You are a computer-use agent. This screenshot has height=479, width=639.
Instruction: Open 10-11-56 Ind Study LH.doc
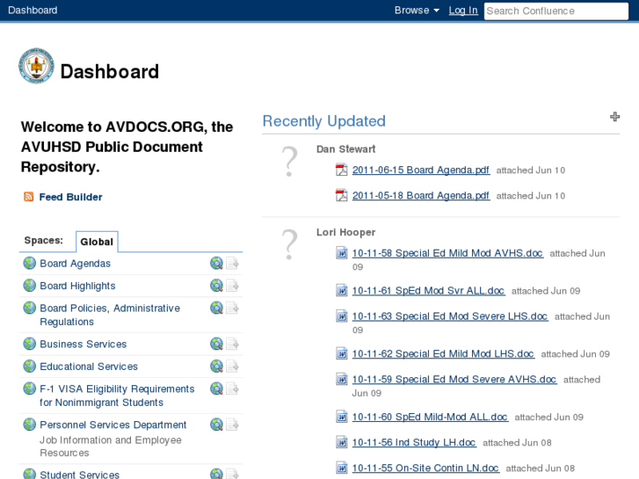click(x=414, y=443)
